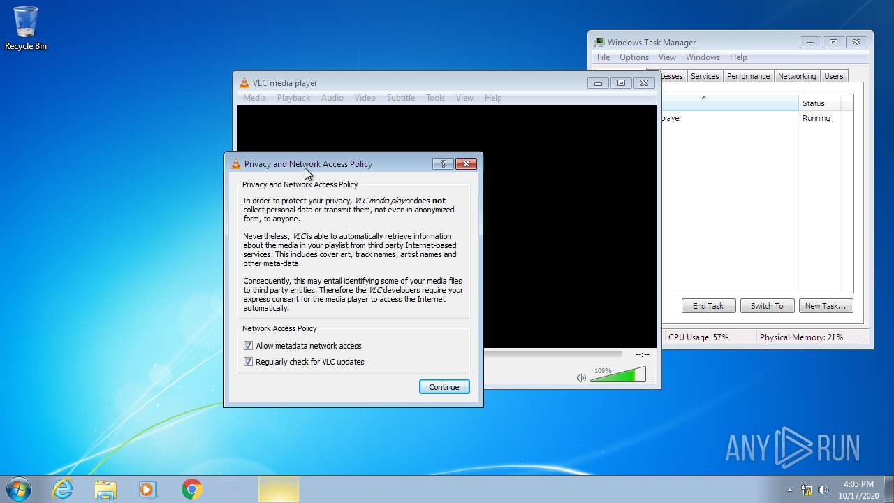The height and width of the screenshot is (503, 894).
Task: Open the VLC Audio menu
Action: click(x=332, y=98)
